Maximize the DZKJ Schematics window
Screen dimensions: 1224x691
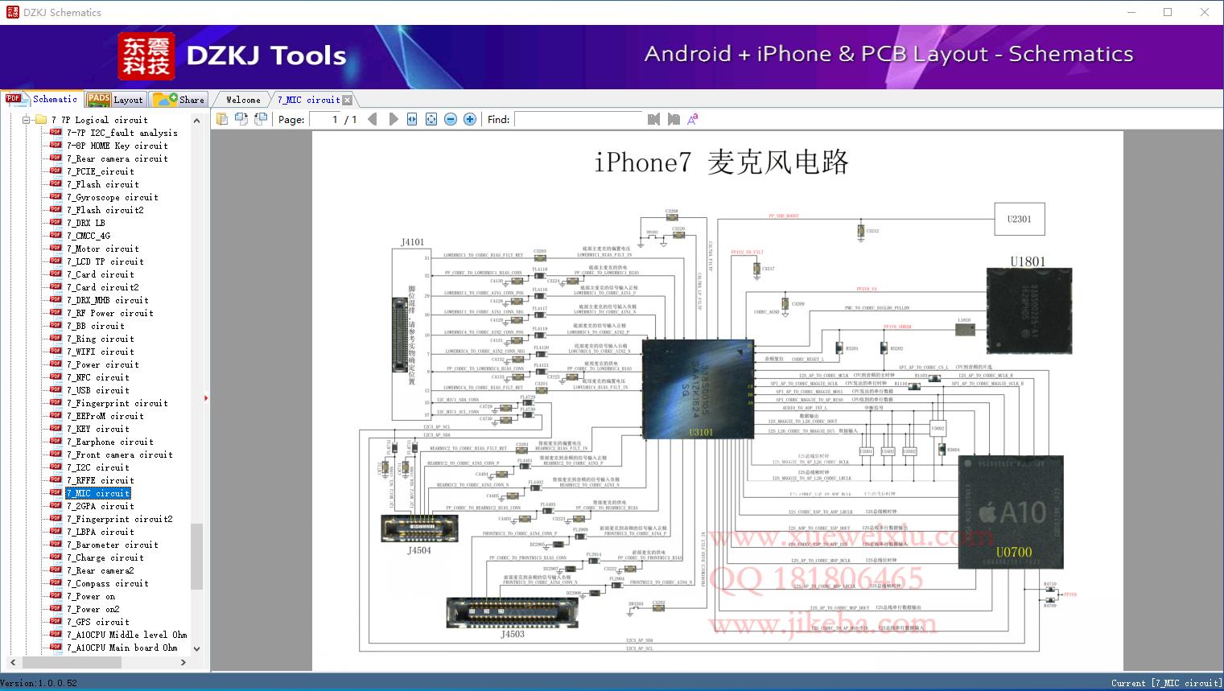point(1168,12)
